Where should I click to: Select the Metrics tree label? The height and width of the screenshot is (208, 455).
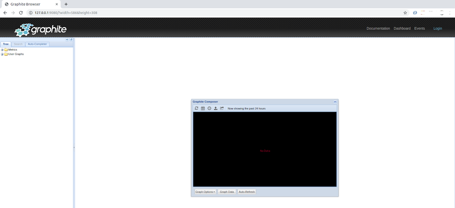(x=13, y=50)
